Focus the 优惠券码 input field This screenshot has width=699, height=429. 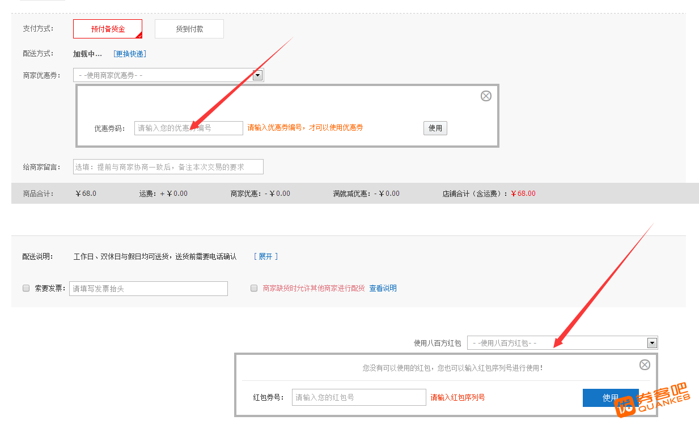click(x=188, y=128)
